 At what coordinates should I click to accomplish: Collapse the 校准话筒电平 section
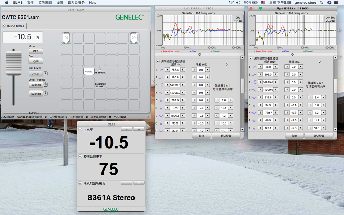click(81, 157)
